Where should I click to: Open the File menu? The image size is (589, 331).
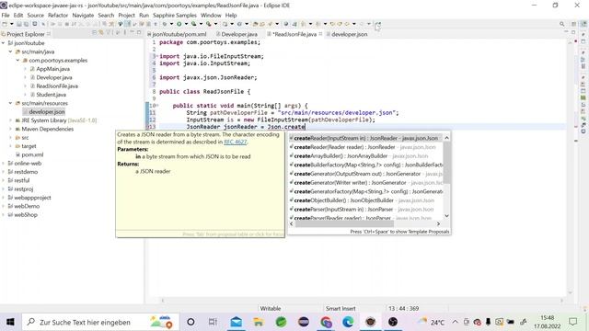tap(6, 16)
